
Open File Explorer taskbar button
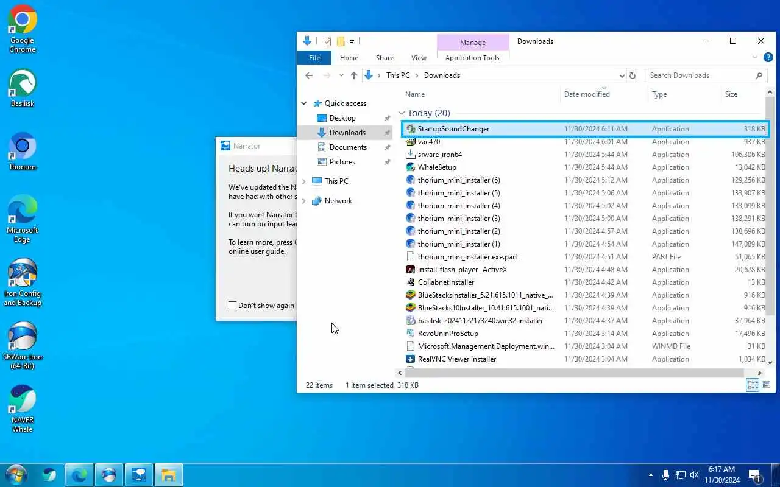(x=168, y=475)
